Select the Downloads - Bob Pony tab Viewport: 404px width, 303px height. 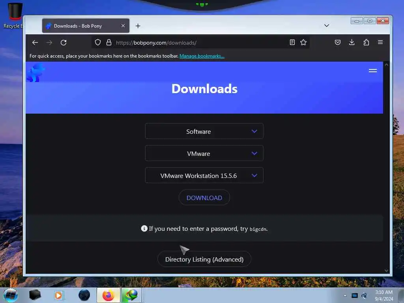click(x=86, y=26)
